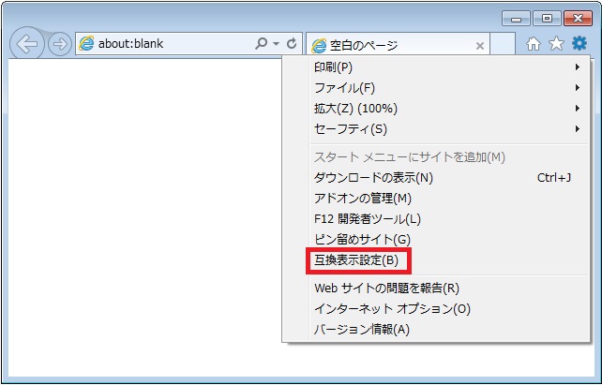The height and width of the screenshot is (385, 602).
Task: Expand the arrow beside 拡大(Z)
Action: [x=578, y=109]
